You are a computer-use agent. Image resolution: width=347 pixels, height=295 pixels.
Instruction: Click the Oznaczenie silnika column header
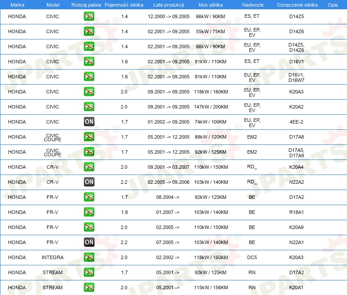tap(297, 5)
